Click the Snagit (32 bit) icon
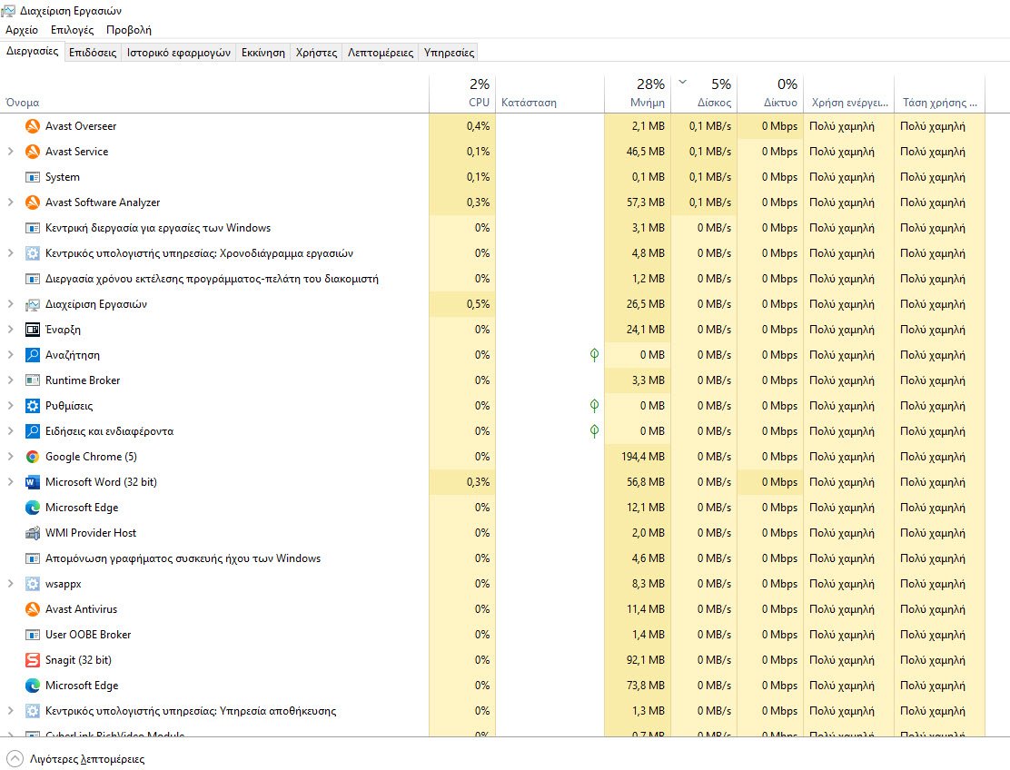The image size is (1010, 770). (x=32, y=660)
